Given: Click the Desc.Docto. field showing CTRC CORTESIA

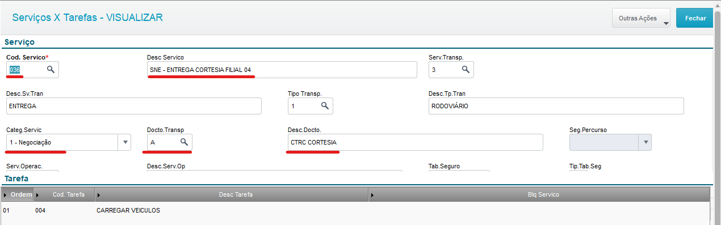Looking at the screenshot, I should [415, 142].
